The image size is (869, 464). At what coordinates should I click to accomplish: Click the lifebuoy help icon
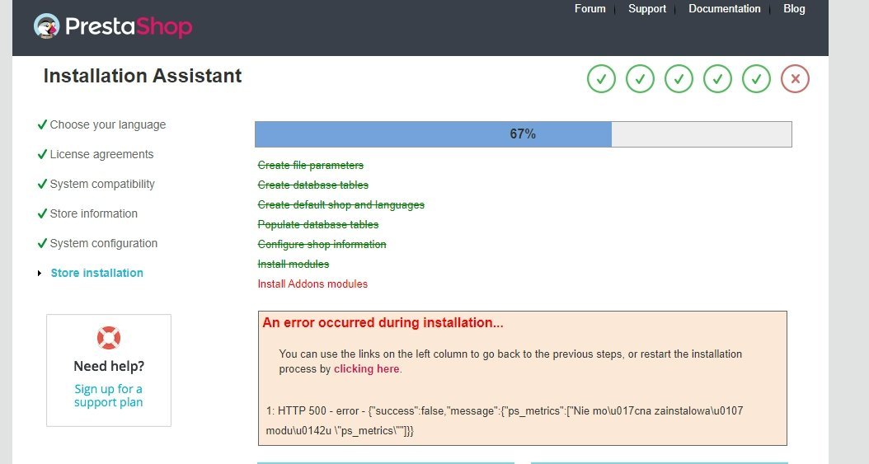coord(109,338)
